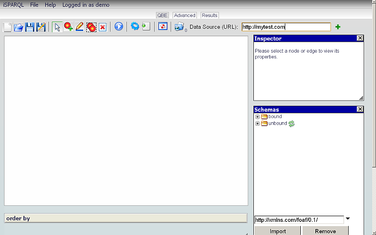This screenshot has width=376, height=235.
Task: Expand the bound schema folder
Action: coord(257,117)
